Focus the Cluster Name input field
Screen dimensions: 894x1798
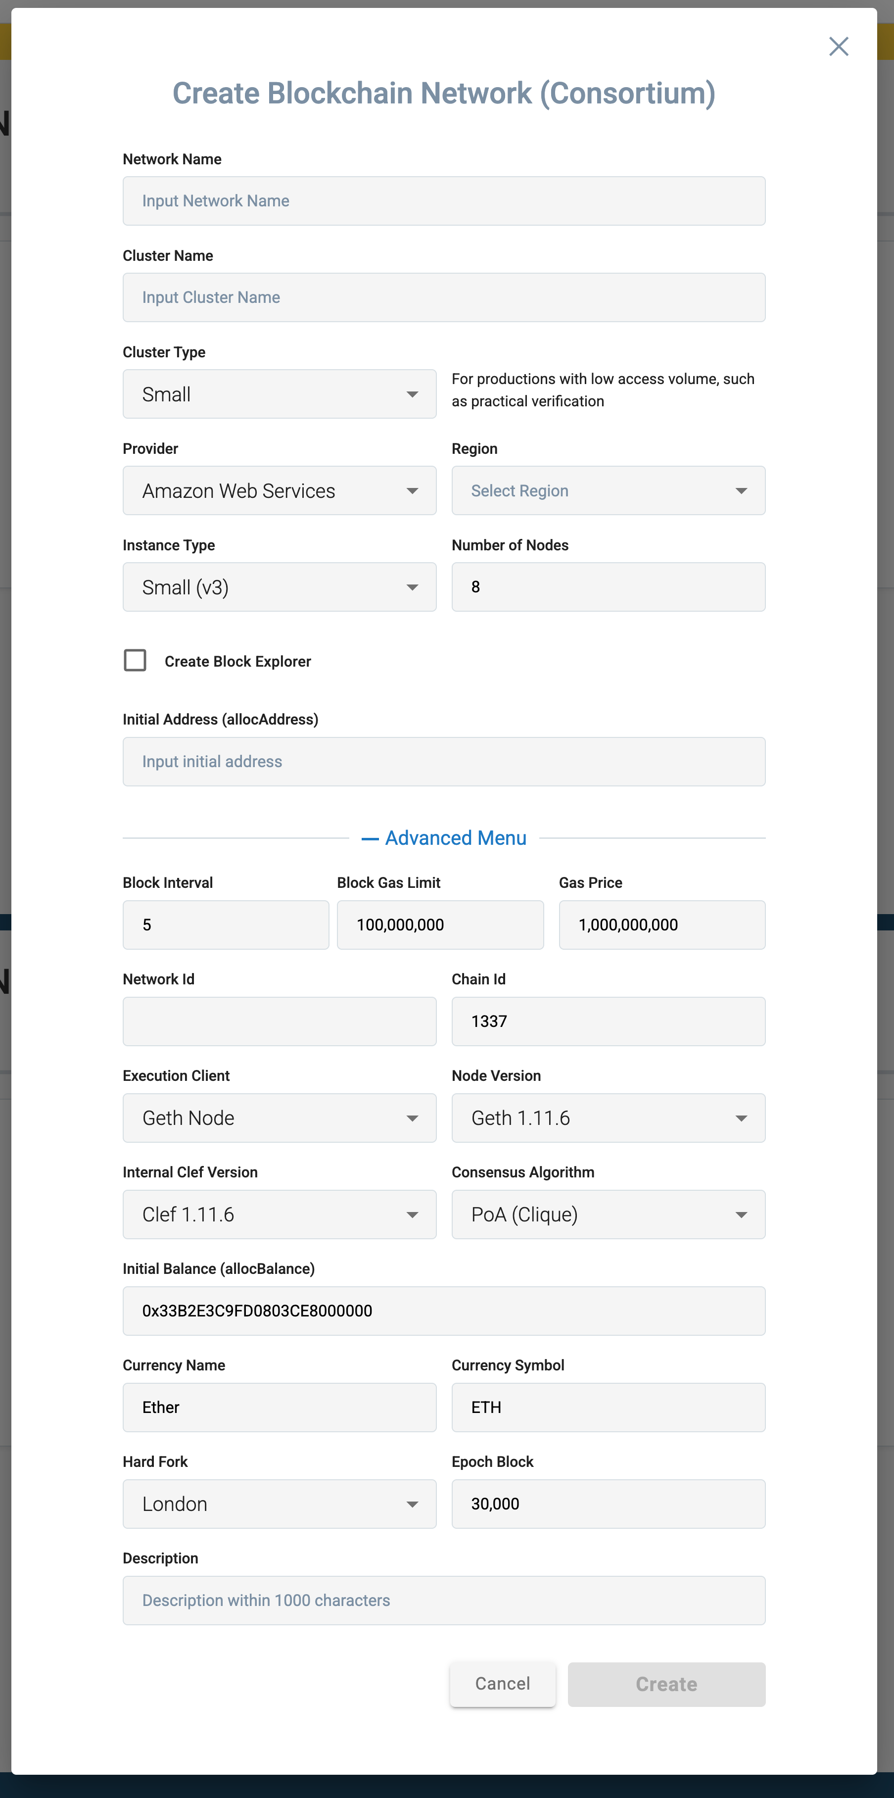(444, 297)
